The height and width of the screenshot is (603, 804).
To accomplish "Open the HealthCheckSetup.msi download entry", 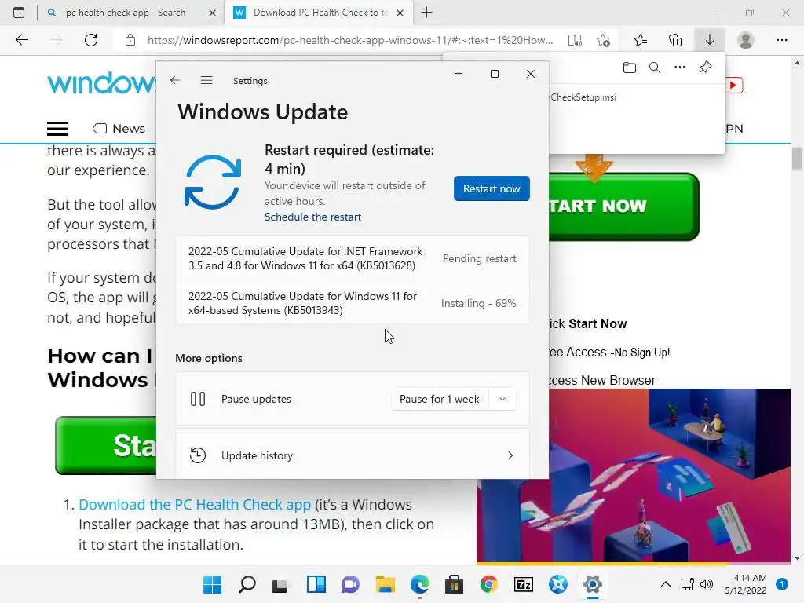I will click(x=583, y=97).
